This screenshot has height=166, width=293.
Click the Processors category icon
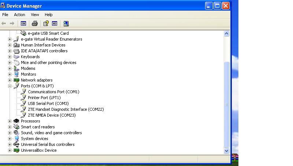[x=16, y=121]
